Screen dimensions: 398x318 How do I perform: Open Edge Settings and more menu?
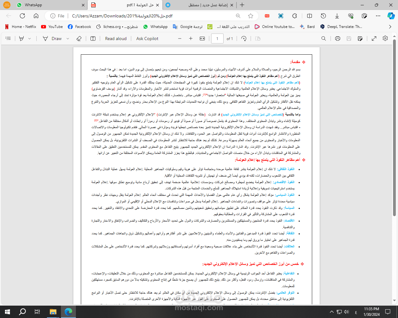[x=378, y=16]
